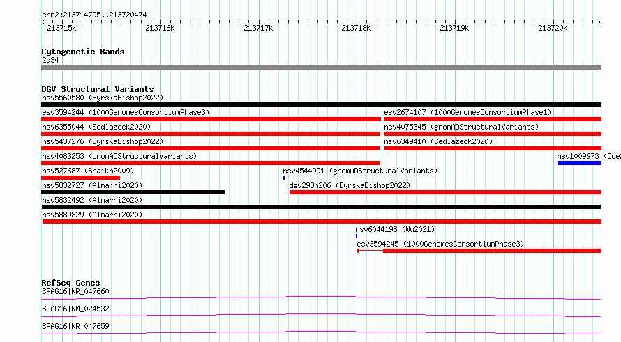Screen dimensions: 621x342
Task: Click the 2q34 cytogenetic band label
Action: point(50,60)
